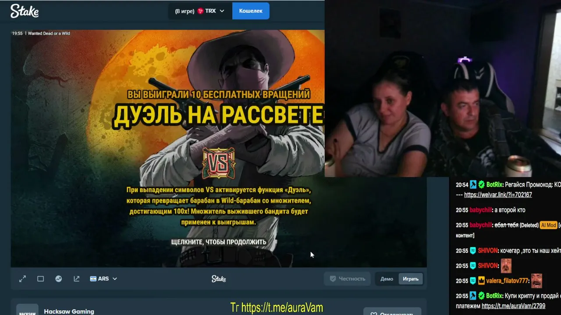The height and width of the screenshot is (315, 561).
Task: Click the heart icon on the follow button
Action: point(374,313)
